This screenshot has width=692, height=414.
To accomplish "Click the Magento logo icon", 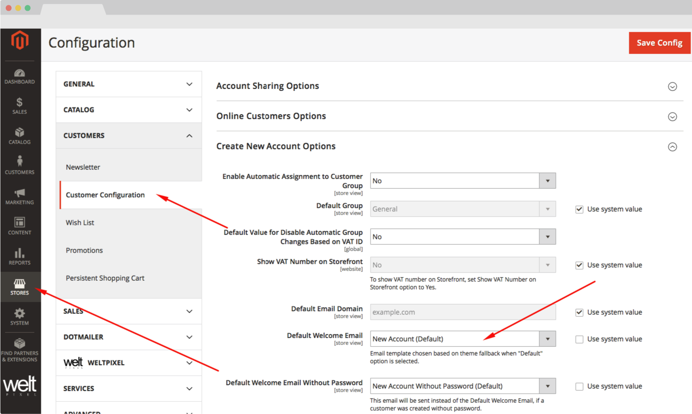I will point(20,41).
